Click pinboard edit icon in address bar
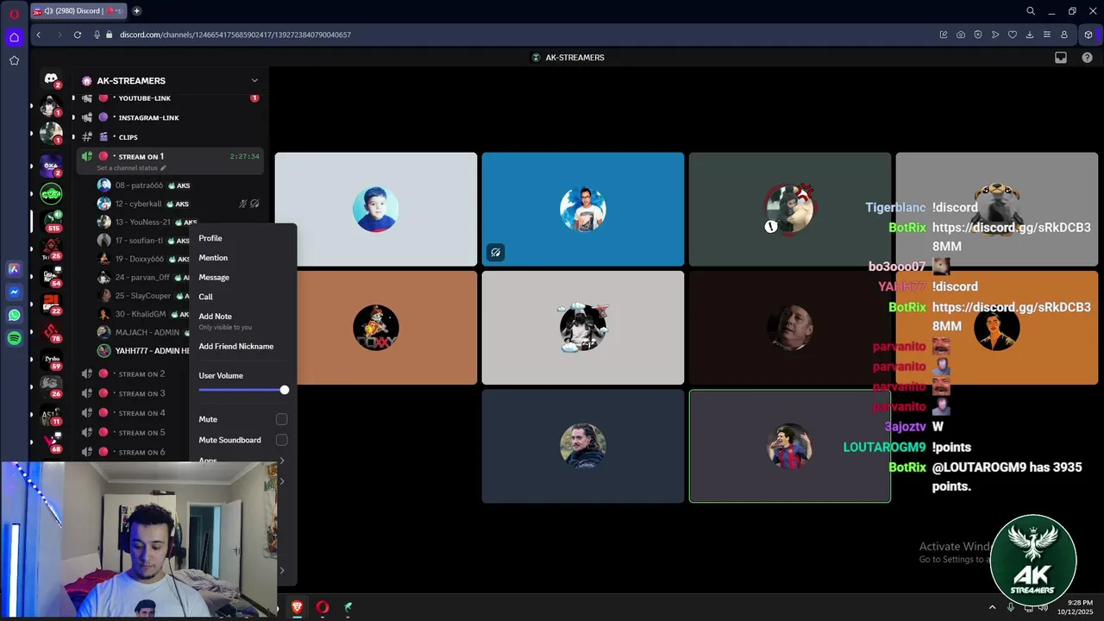The width and height of the screenshot is (1104, 621). tap(944, 34)
